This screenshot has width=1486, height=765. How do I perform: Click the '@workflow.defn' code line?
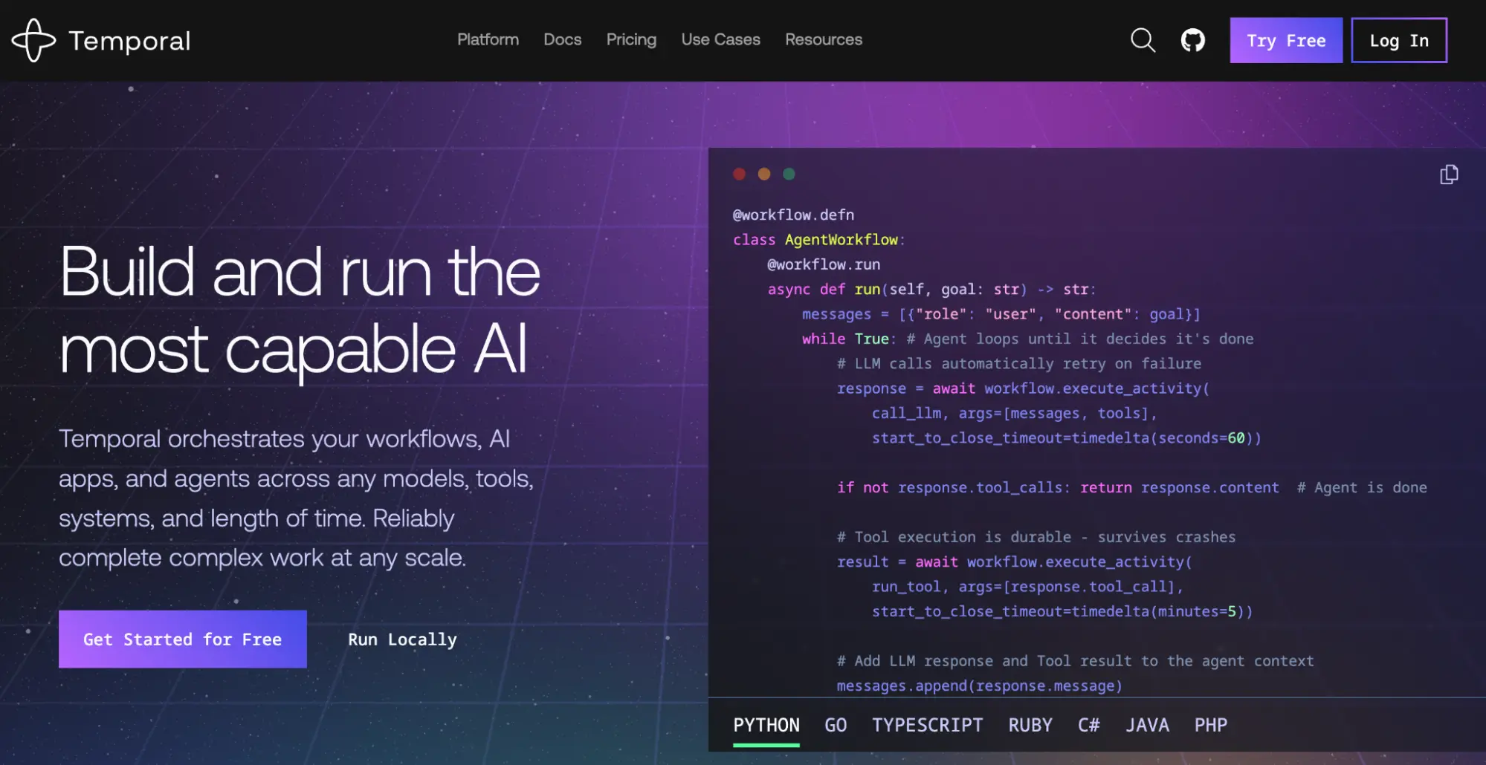point(793,215)
